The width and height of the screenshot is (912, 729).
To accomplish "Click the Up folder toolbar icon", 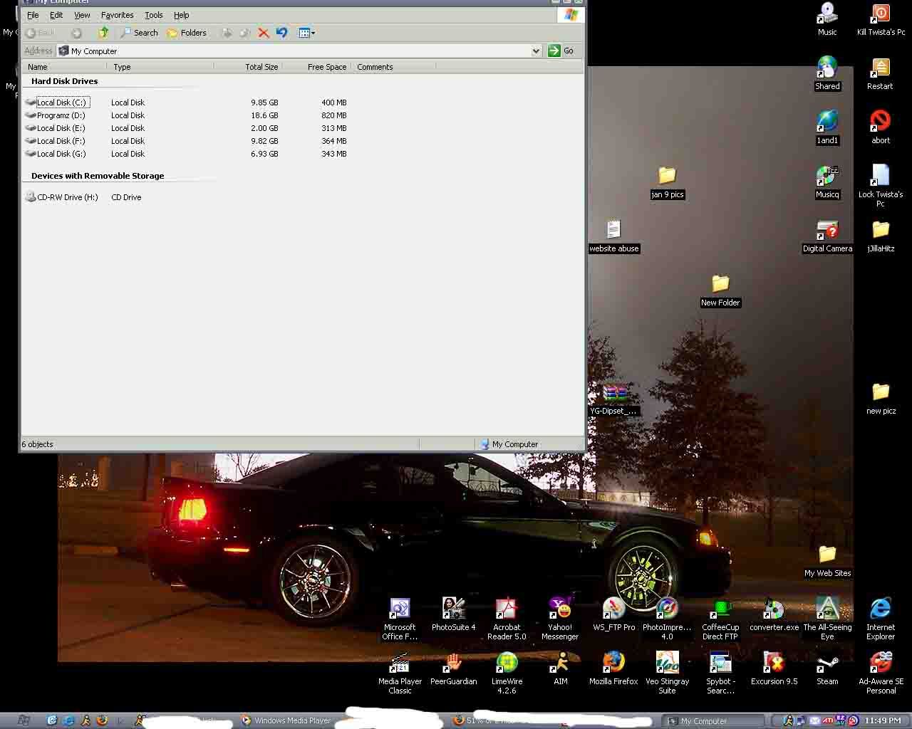I will coord(104,33).
